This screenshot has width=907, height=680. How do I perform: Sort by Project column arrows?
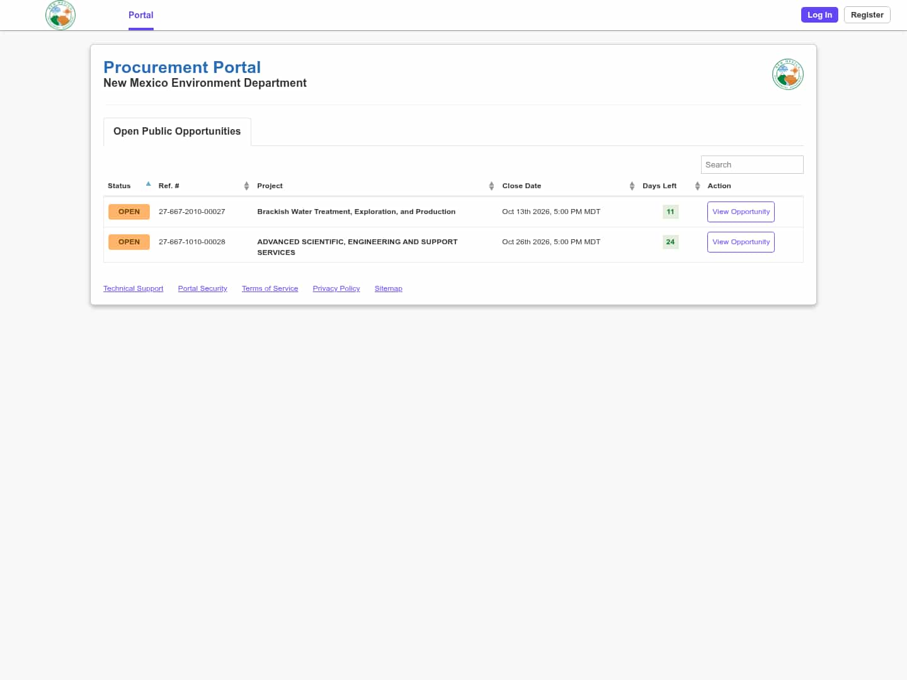(x=491, y=186)
